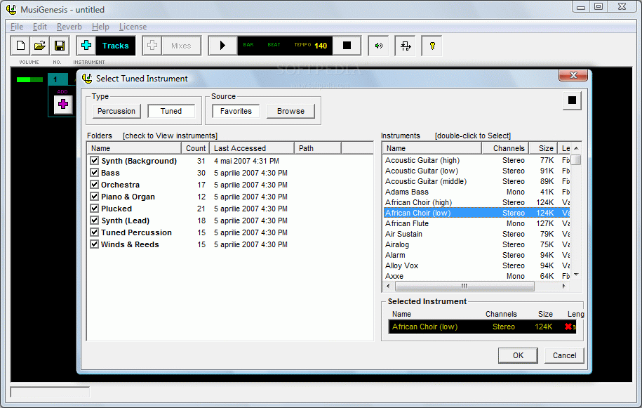Close the Select Tuned Instrument dialog

click(x=573, y=75)
